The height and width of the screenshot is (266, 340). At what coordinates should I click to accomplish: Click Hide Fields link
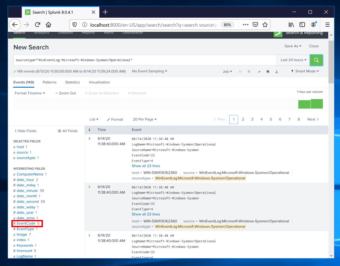point(25,131)
